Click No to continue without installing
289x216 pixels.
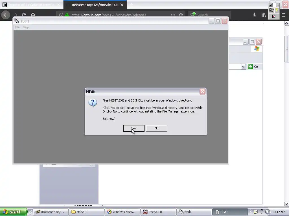pos(157,128)
